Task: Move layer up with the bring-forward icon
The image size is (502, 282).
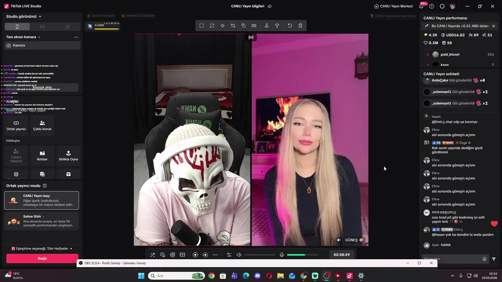Action: click(267, 25)
